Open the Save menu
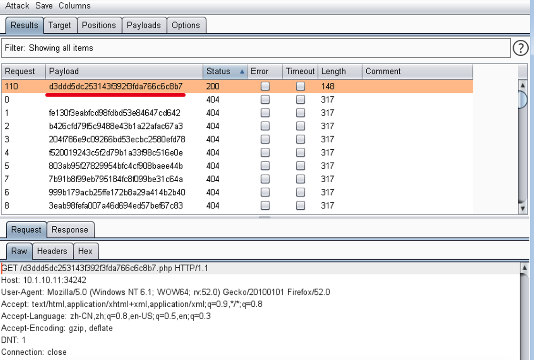Viewport: 534px width, 360px height. coord(44,6)
